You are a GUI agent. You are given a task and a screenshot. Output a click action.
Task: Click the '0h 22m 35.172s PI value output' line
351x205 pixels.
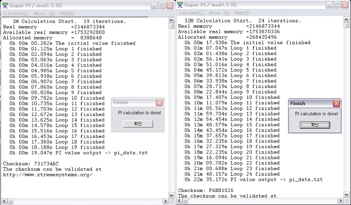pyautogui.click(x=254, y=179)
